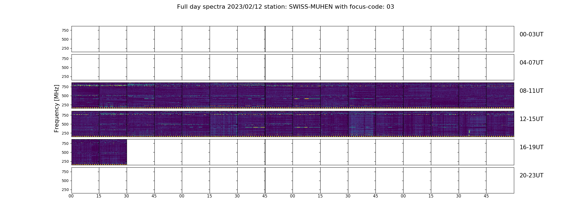Viewport: 571px width, 217px height.
Task: Select the '16-19UT' row label
Action: pyautogui.click(x=531, y=147)
